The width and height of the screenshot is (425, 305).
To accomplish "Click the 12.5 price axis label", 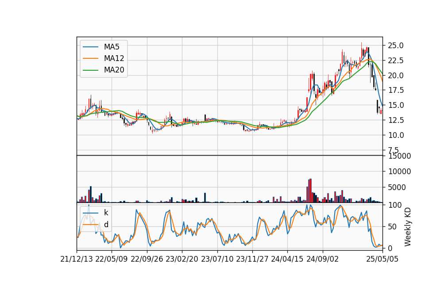I will tap(395, 120).
